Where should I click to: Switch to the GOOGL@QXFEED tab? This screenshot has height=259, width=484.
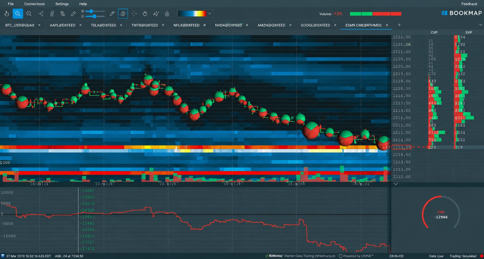(x=315, y=25)
